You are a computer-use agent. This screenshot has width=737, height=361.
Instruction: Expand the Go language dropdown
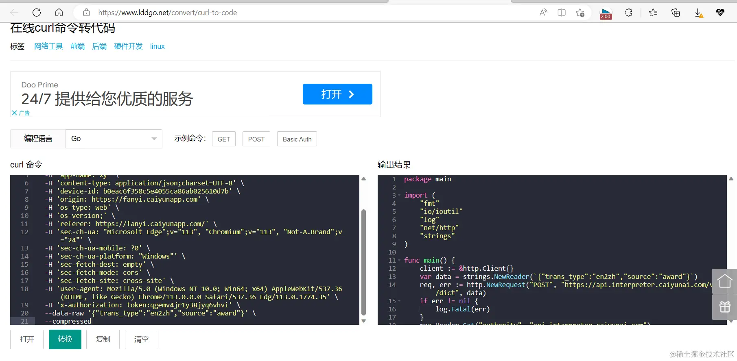[x=114, y=139]
